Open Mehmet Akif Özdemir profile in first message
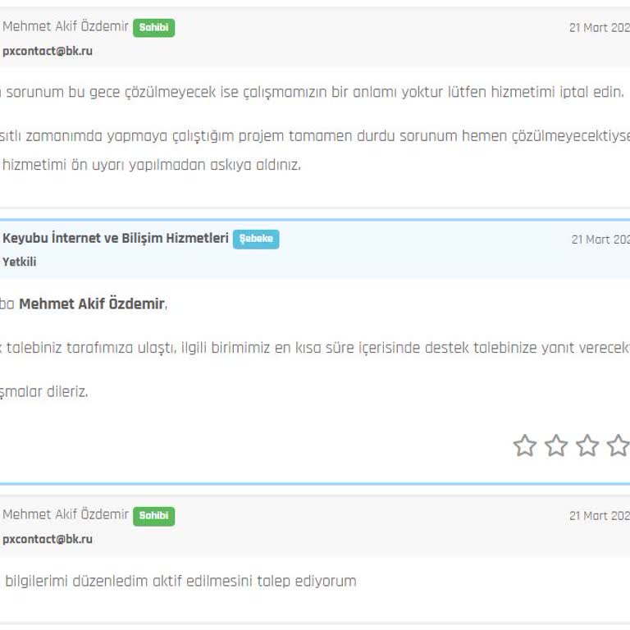 click(x=66, y=27)
